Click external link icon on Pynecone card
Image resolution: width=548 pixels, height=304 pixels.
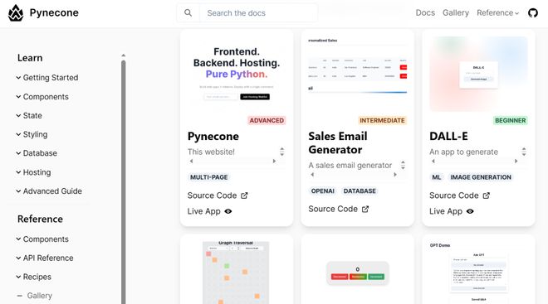click(x=244, y=195)
